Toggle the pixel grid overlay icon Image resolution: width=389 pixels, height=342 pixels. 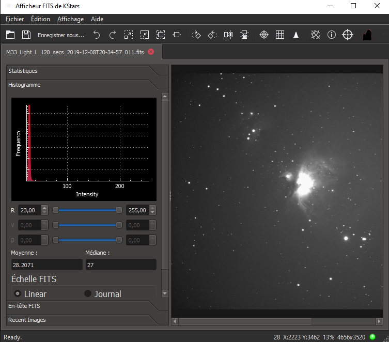click(279, 35)
